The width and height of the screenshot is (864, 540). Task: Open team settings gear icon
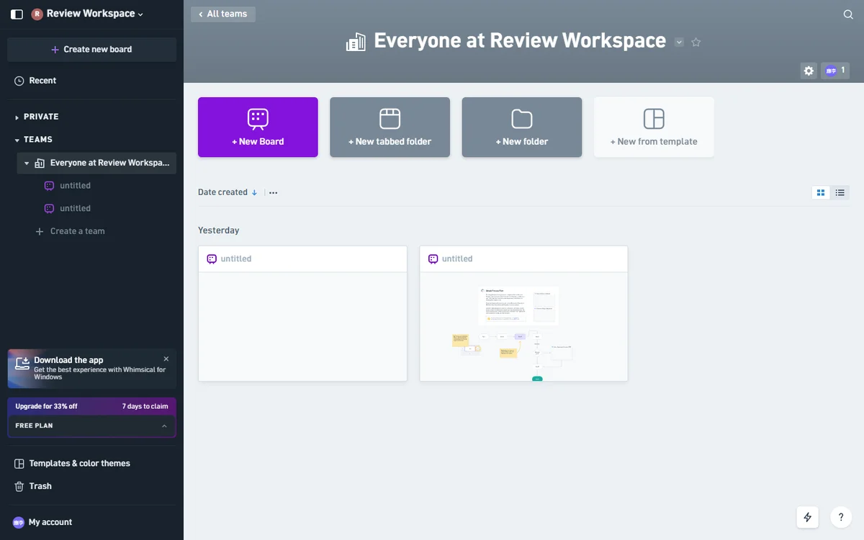tap(809, 71)
